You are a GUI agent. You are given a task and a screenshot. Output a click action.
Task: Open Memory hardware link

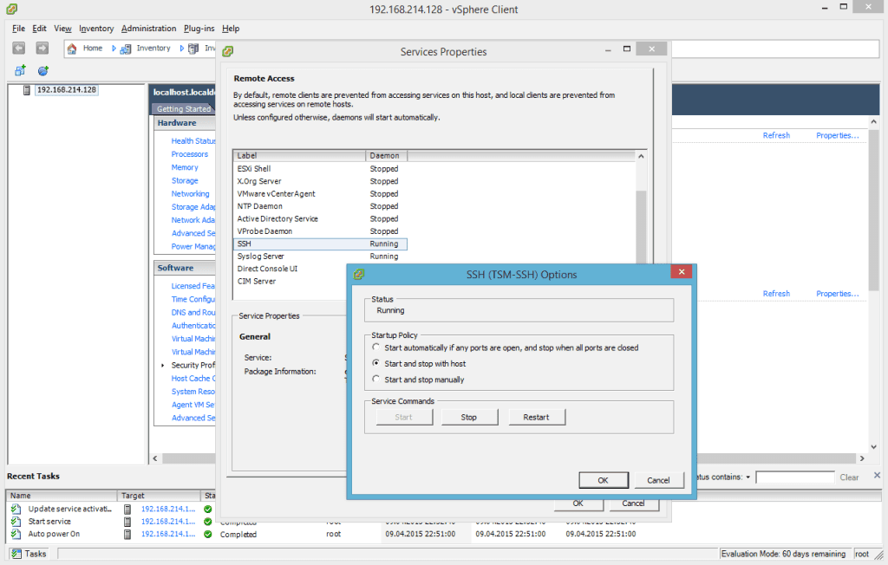point(185,167)
